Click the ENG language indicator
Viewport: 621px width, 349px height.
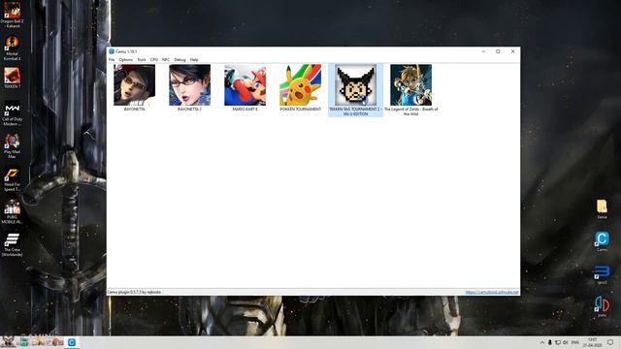(575, 342)
